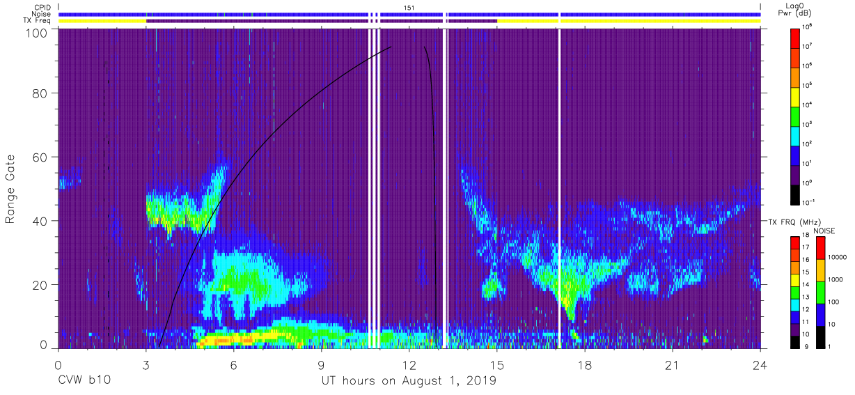Select the green band of NOISE colorbar
The image size is (855, 395).
click(820, 293)
